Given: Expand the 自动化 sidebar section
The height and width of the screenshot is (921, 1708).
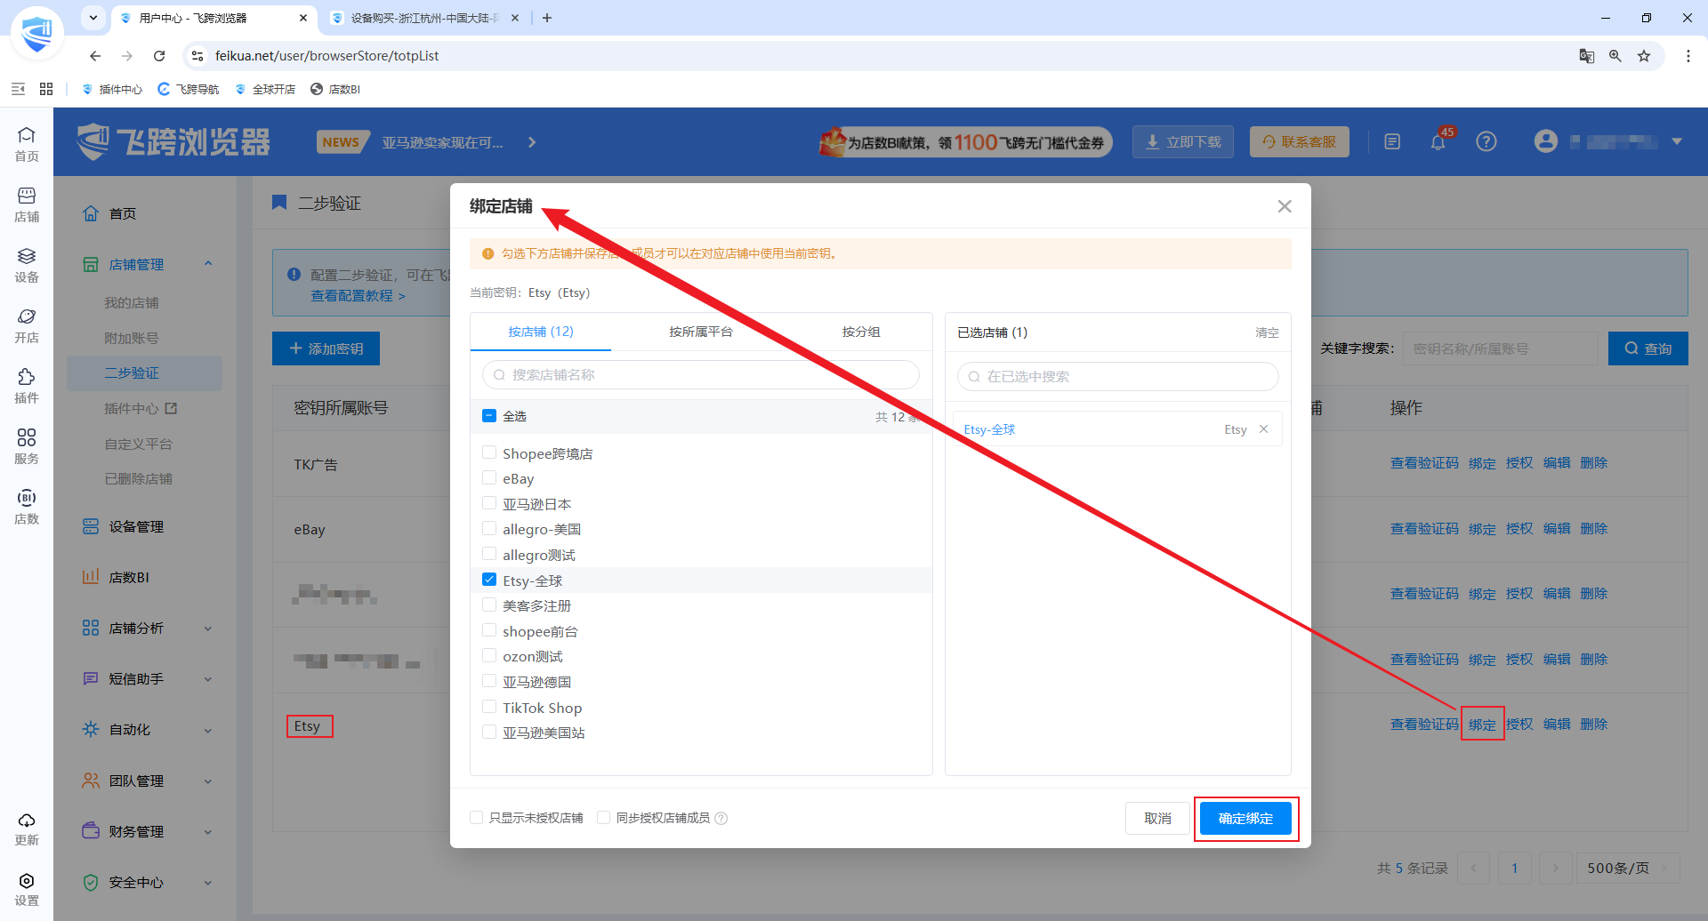Looking at the screenshot, I should coord(208,730).
